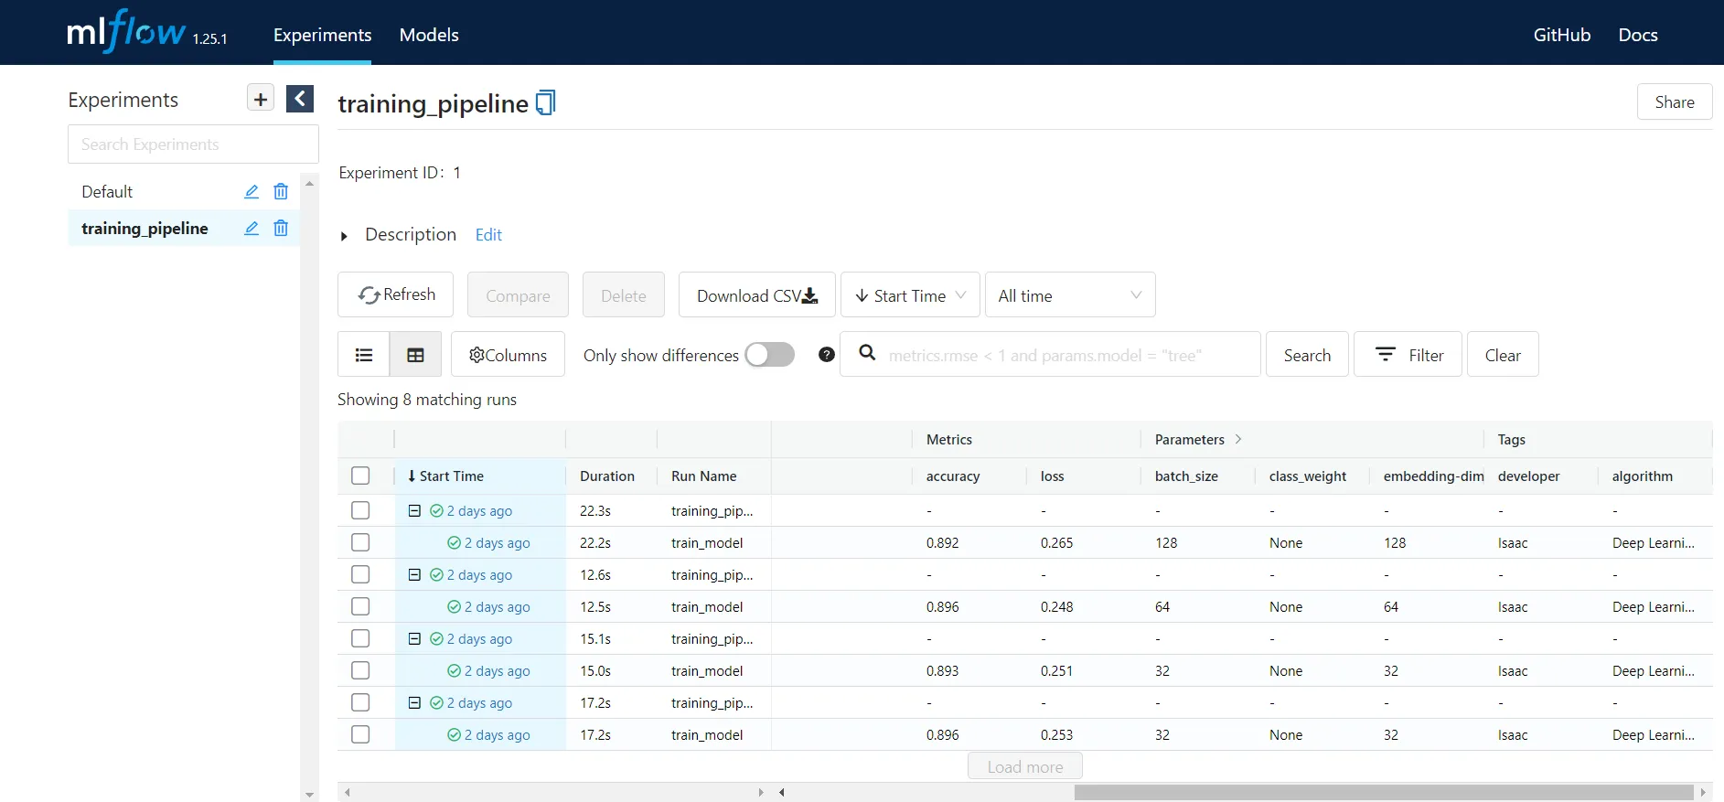The height and width of the screenshot is (802, 1724).
Task: Check the 22.3s training_pip run checkbox
Action: 360,510
